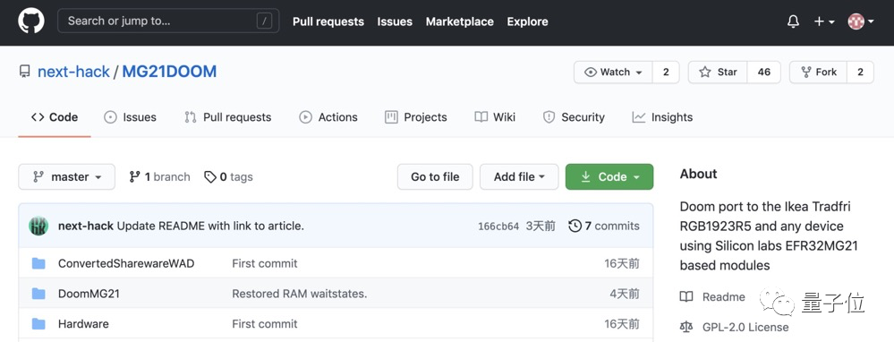Open the DoomMG21 folder
This screenshot has width=894, height=342.
point(89,294)
